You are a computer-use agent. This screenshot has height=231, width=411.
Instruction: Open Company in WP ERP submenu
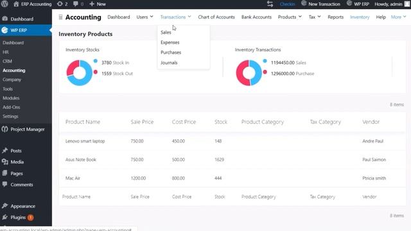(x=12, y=80)
